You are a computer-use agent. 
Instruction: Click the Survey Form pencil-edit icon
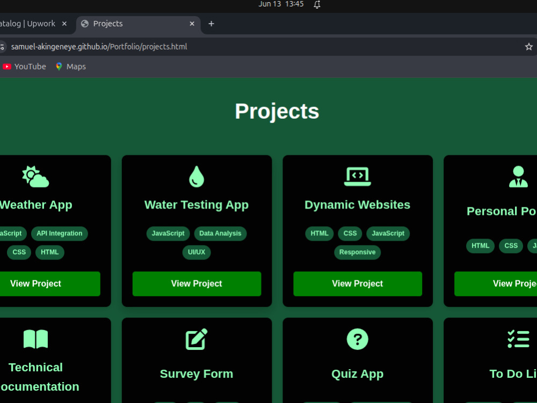(197, 339)
